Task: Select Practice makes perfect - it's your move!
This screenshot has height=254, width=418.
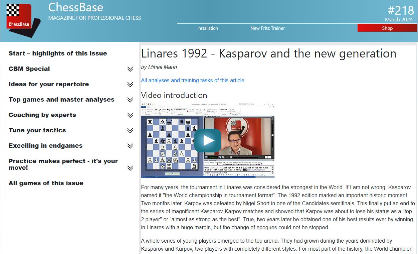Action: pyautogui.click(x=63, y=164)
